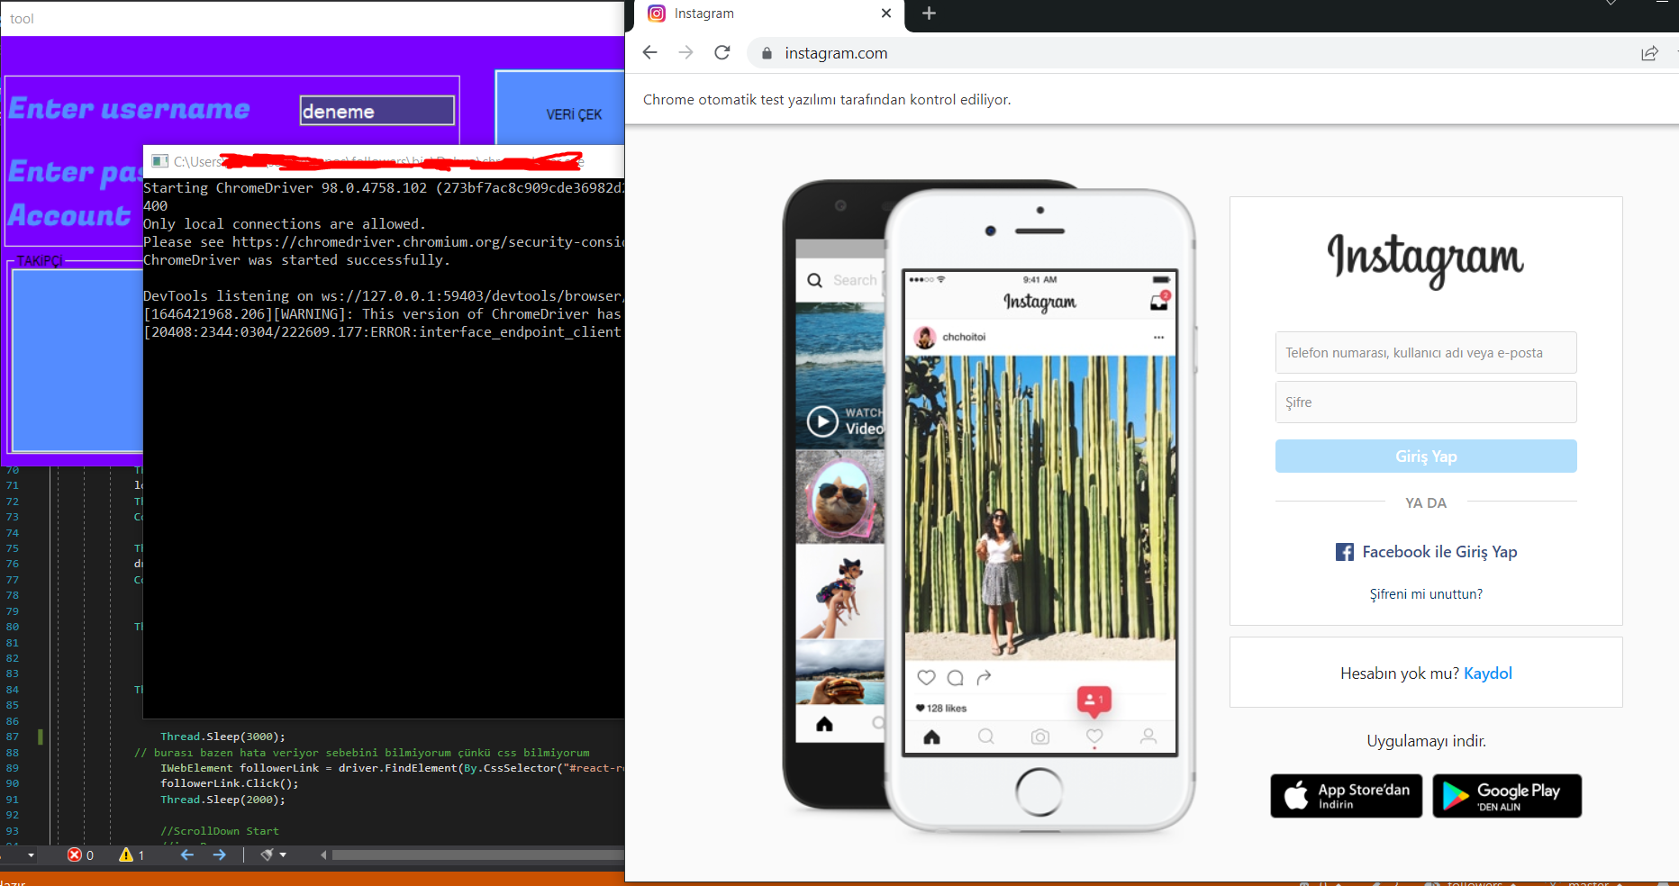
Task: Follow the Kaydol sign-up link
Action: pos(1488,674)
